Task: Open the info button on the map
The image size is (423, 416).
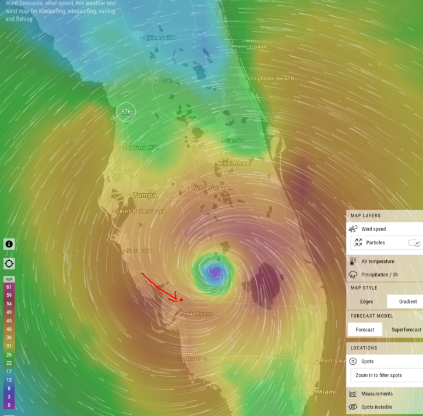Action: pos(9,244)
